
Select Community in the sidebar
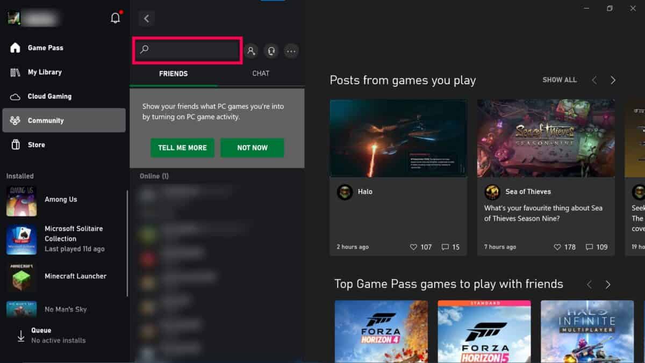pyautogui.click(x=64, y=120)
